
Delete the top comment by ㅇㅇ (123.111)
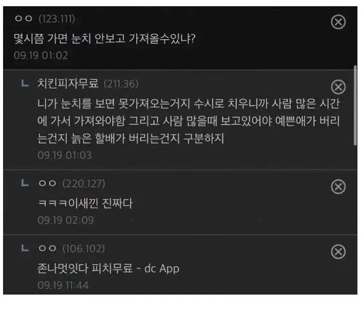coord(338,22)
